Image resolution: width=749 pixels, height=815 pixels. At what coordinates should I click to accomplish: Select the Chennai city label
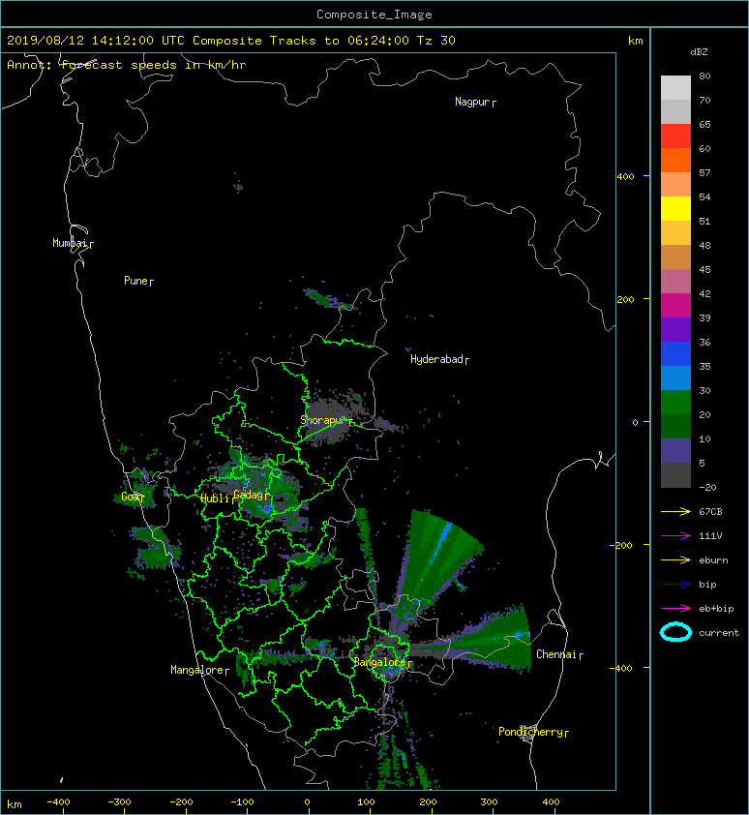tap(556, 654)
